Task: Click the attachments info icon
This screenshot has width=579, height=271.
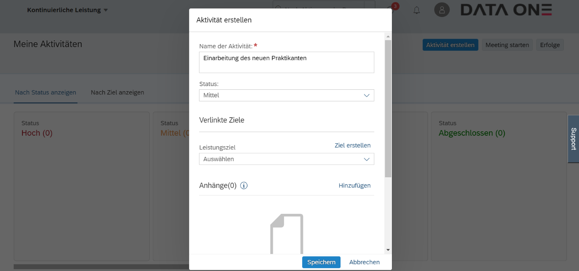Action: tap(244, 186)
